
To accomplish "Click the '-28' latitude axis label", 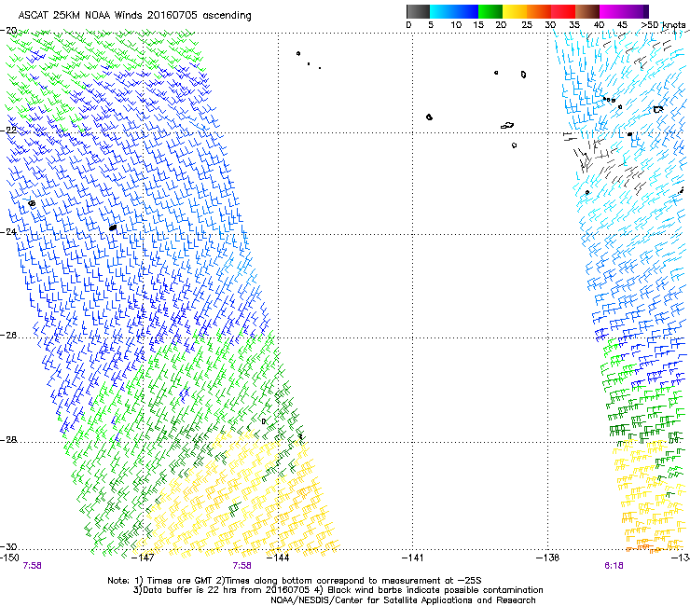I will [x=8, y=440].
